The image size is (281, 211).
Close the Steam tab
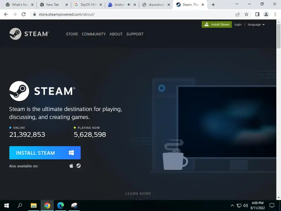[x=203, y=5]
